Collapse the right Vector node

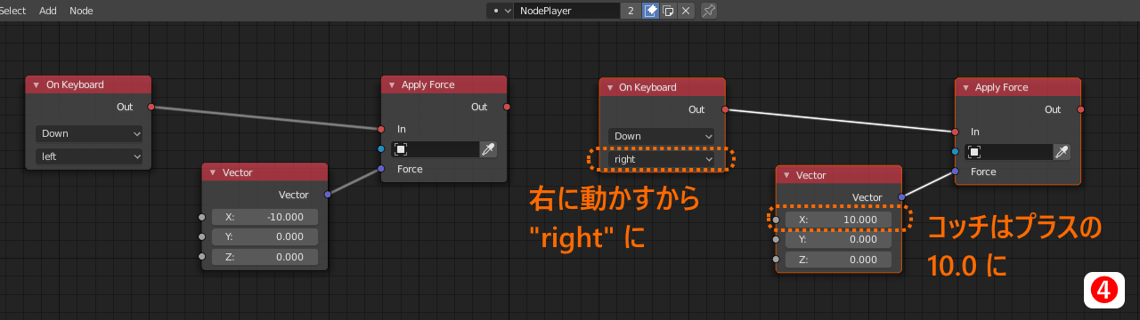click(786, 175)
